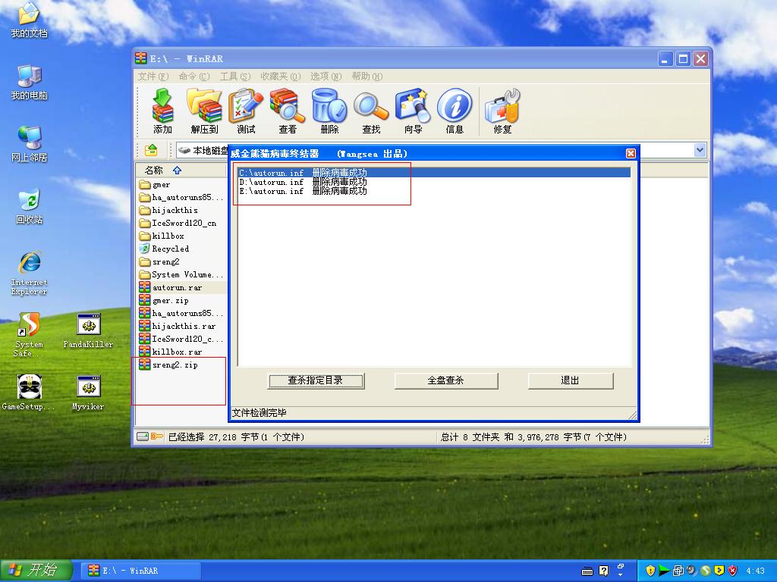The width and height of the screenshot is (777, 582).
Task: Click the 全盘查杀 button
Action: click(x=446, y=380)
